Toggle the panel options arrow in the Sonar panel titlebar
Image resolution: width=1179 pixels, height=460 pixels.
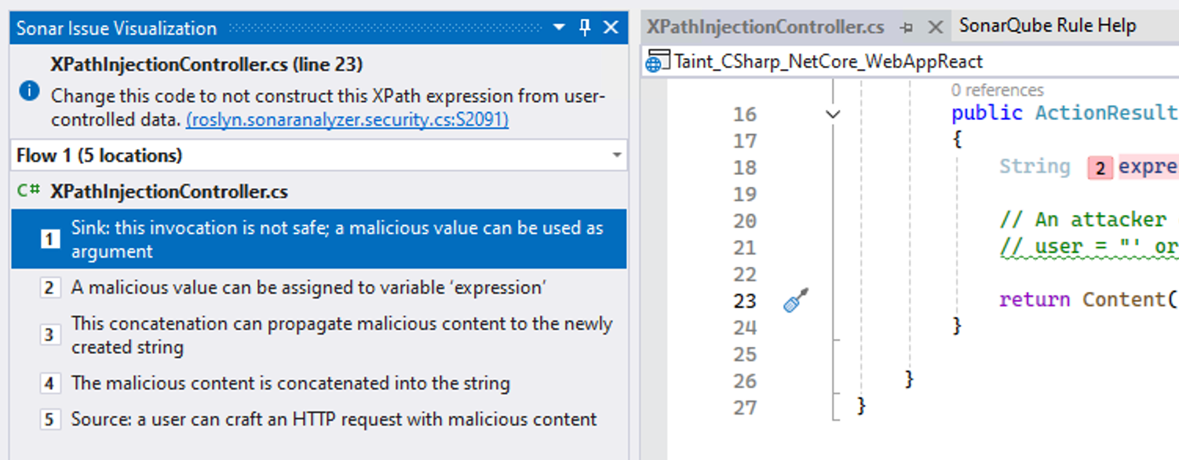pyautogui.click(x=559, y=26)
